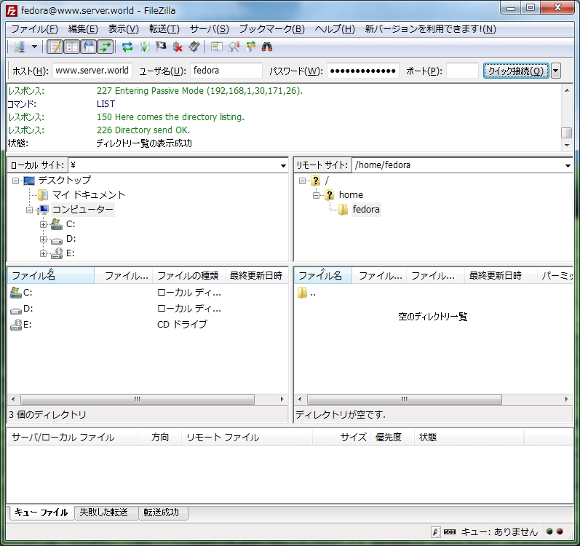580x546 pixels.
Task: Select D: drive in local file list
Action: 28,309
